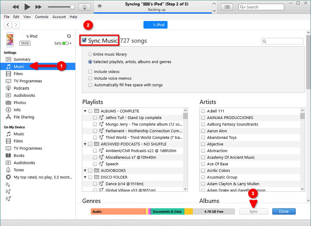Uncheck the Sync Music checkbox

click(x=84, y=41)
